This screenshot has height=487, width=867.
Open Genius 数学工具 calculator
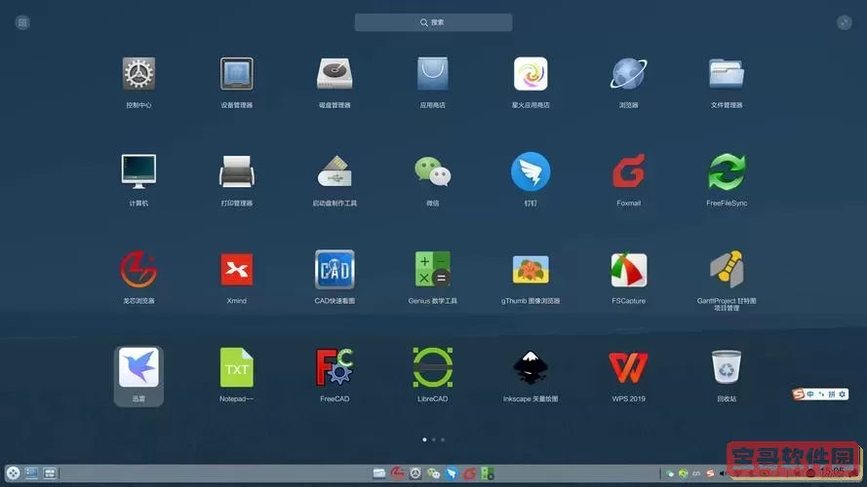(432, 270)
